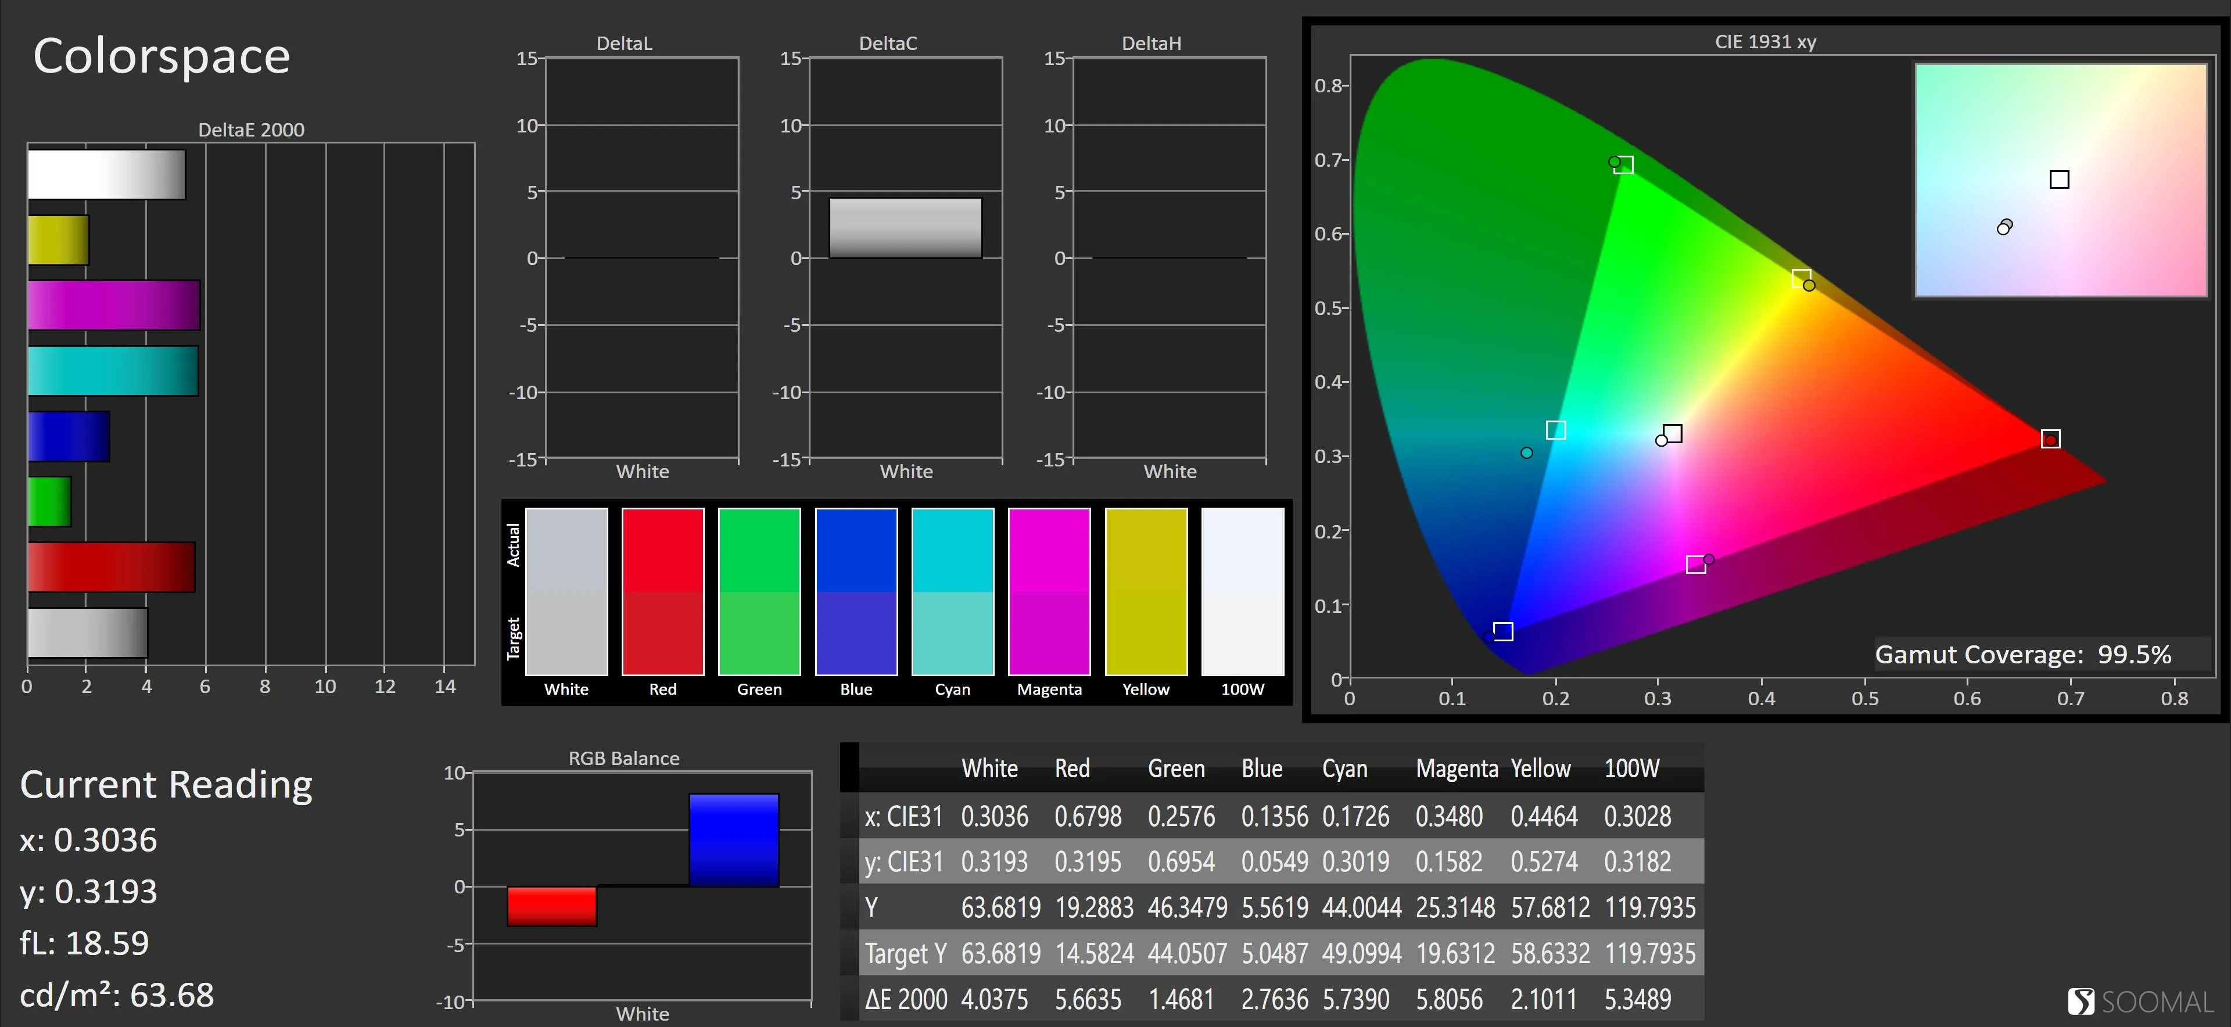This screenshot has height=1027, width=2231.
Task: Click the White column header in table
Action: coord(989,768)
